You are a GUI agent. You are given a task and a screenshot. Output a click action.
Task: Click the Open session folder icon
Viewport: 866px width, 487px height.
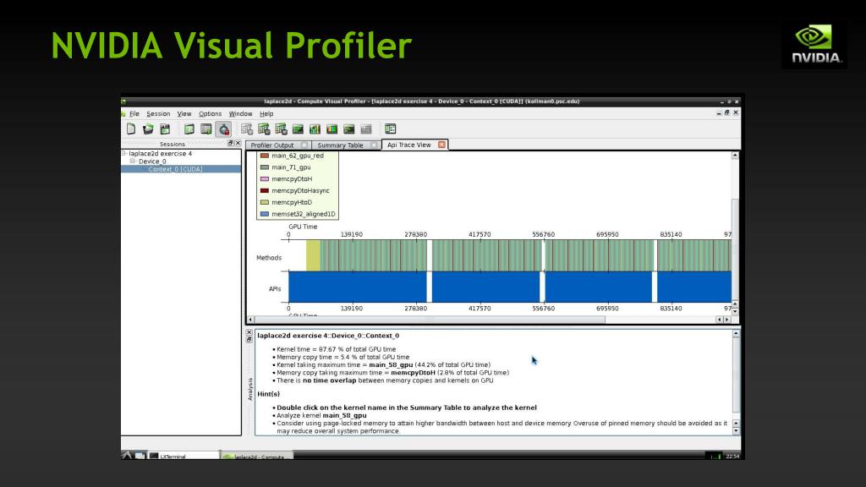pyautogui.click(x=148, y=129)
